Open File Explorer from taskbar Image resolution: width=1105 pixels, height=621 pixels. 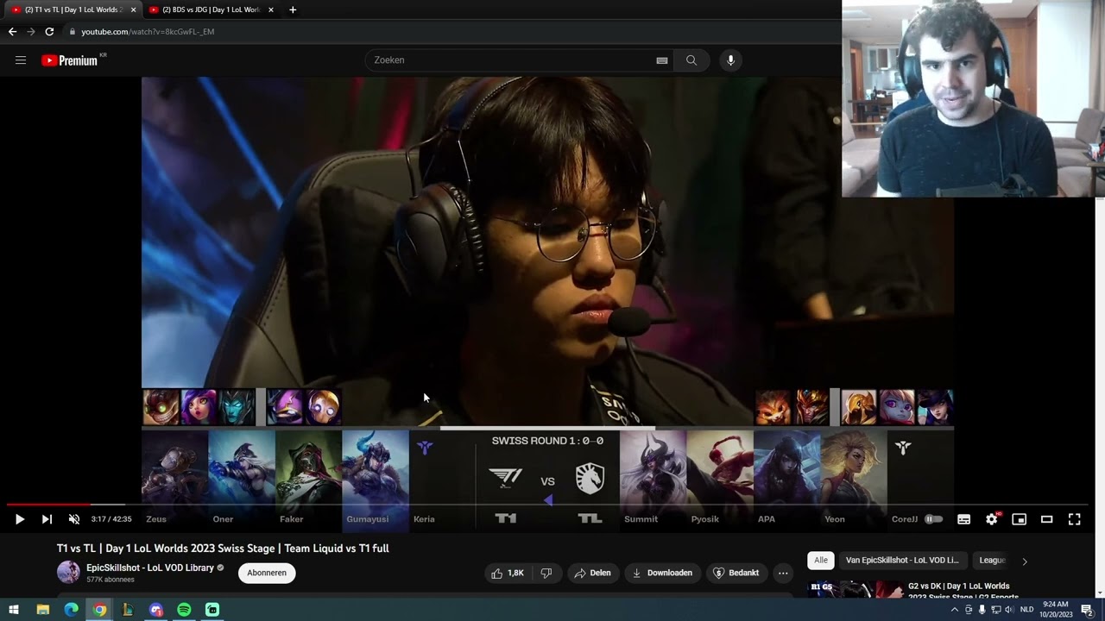pos(43,610)
